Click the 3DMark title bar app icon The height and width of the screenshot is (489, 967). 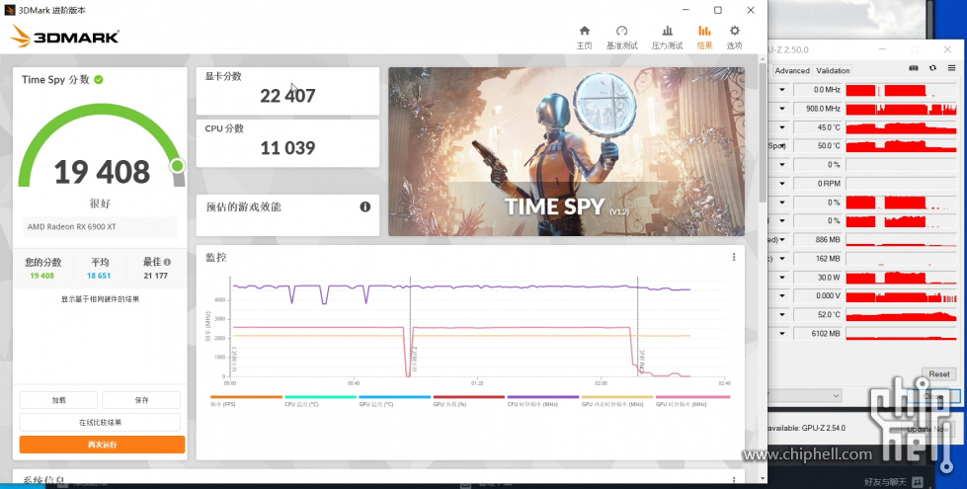click(10, 10)
